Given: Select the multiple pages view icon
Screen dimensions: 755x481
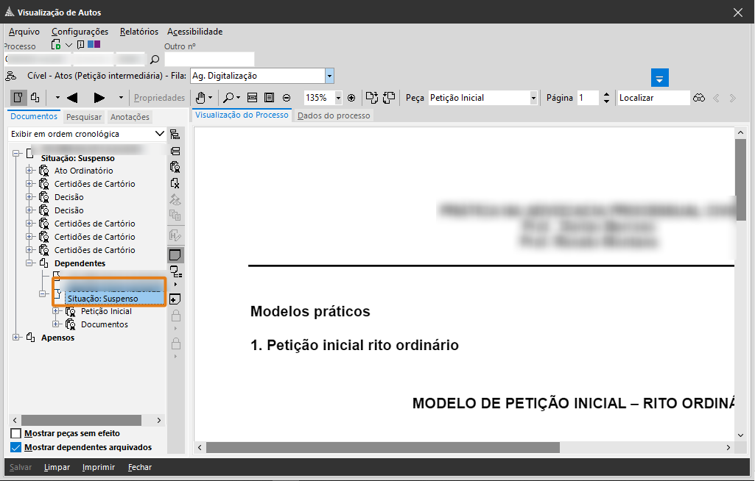Looking at the screenshot, I should tap(35, 98).
